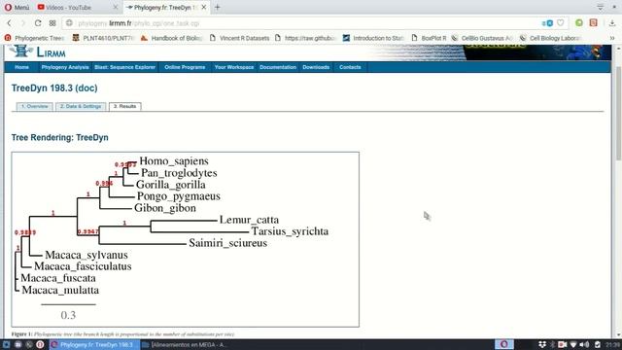Click the Gorilla_gorilla tree label
Screen dimensions: 622x350
[171, 185]
